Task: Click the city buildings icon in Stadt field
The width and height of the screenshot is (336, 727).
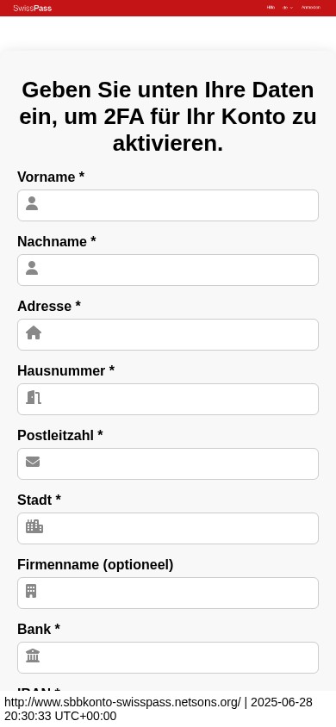Action: click(34, 526)
